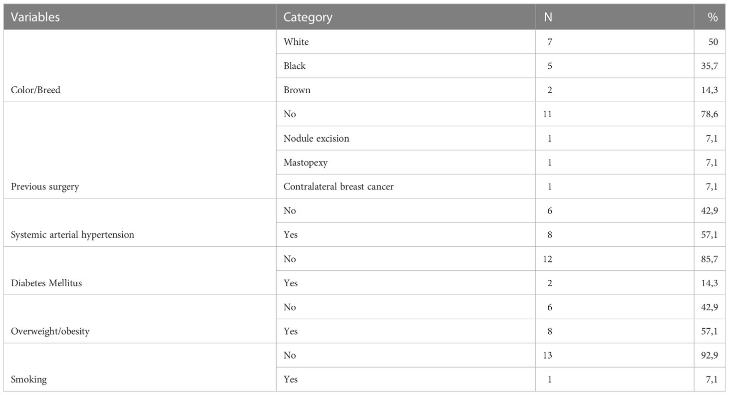This screenshot has height=395, width=729.
Task: Select the Contralateral breast cancer cell
Action: coord(405,187)
